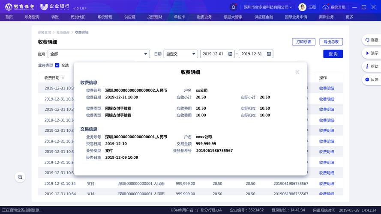Open the 票据大管家 menu
This screenshot has width=381, height=214.
233,17
